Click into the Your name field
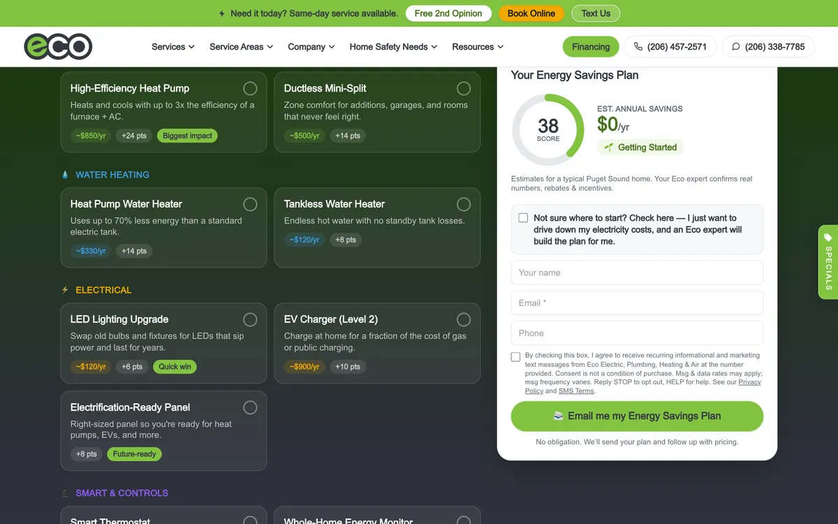This screenshot has width=838, height=524. [637, 272]
